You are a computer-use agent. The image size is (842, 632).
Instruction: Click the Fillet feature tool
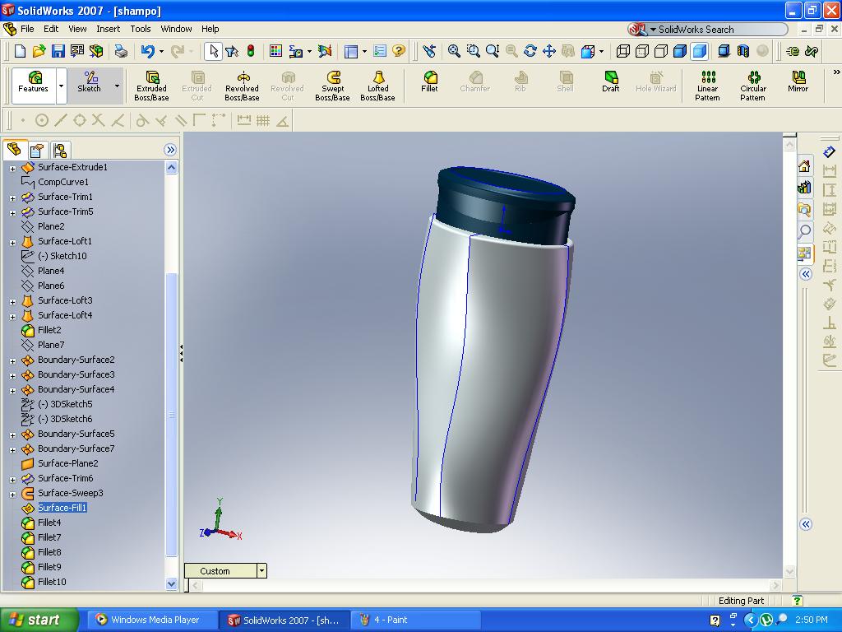click(x=429, y=81)
